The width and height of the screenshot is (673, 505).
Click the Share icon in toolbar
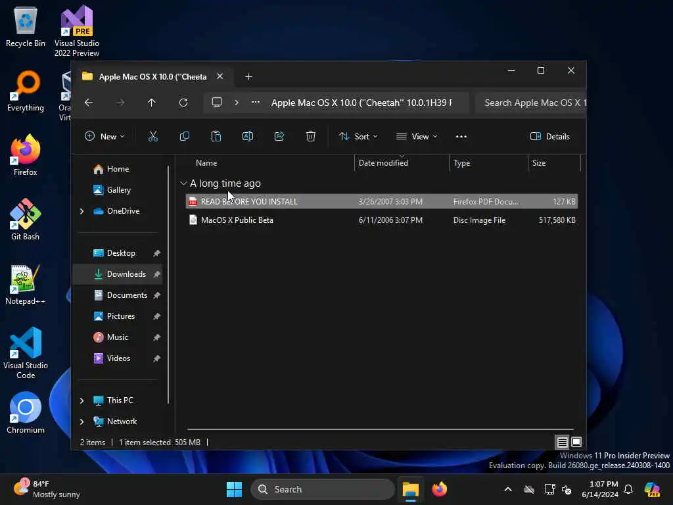(x=279, y=137)
